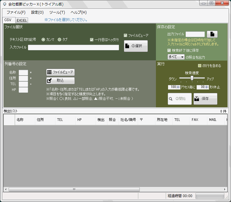Click the 検索速度 speed slider thumb
The image size is (231, 202).
pyautogui.click(x=192, y=78)
